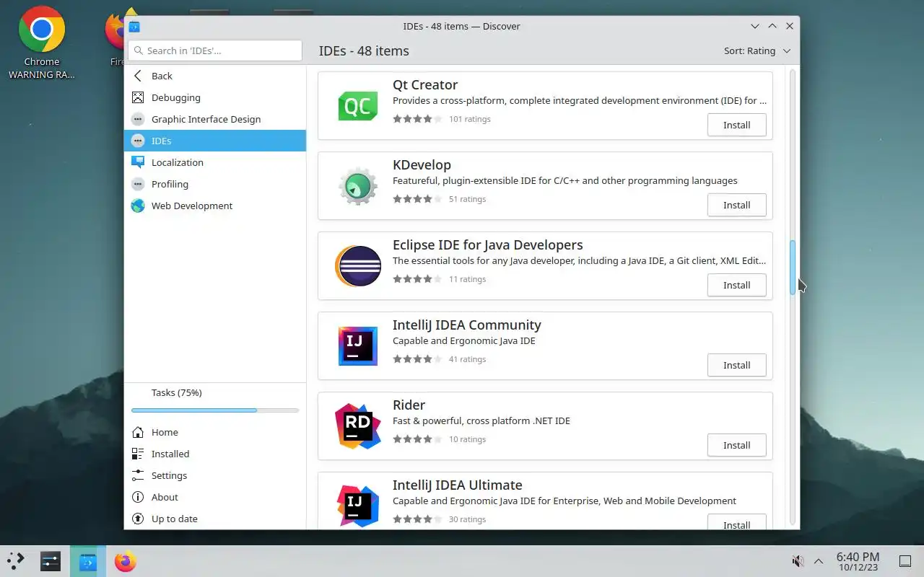Image resolution: width=924 pixels, height=577 pixels.
Task: Open the Sort: Rating dropdown
Action: tap(757, 50)
